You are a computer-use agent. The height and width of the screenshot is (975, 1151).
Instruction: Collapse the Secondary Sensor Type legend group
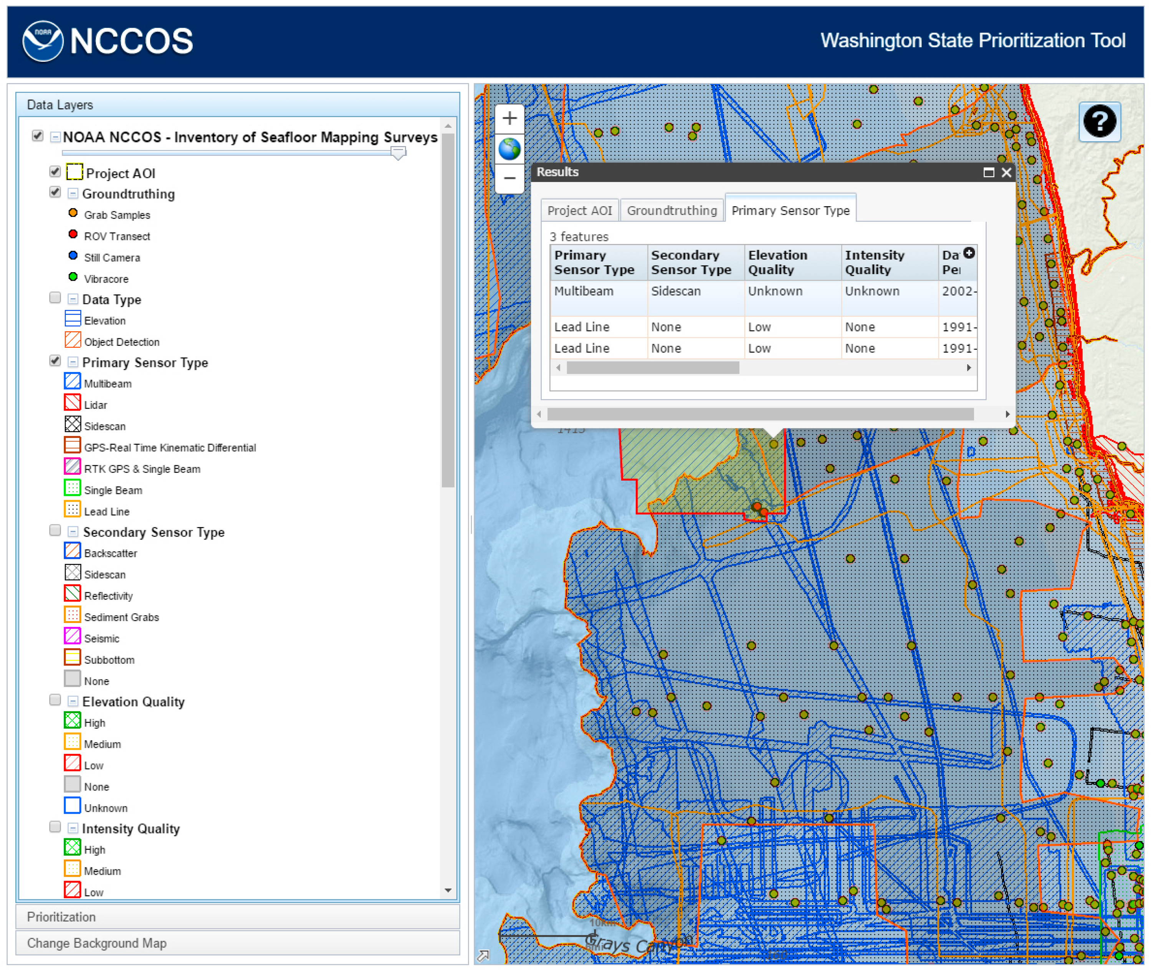[73, 532]
